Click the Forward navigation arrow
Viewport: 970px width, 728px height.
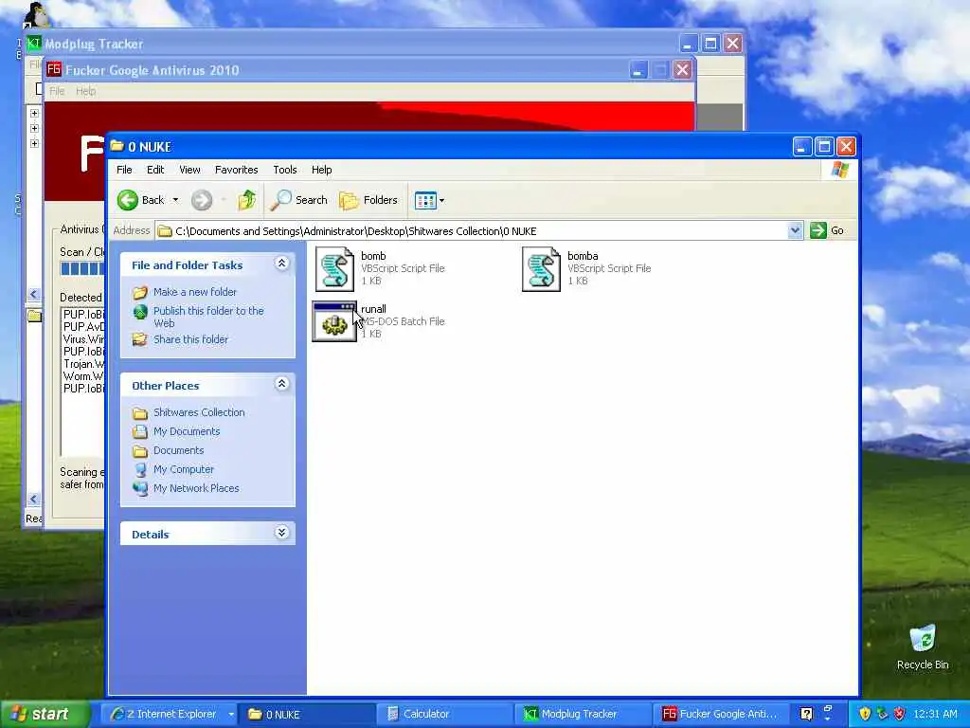click(202, 200)
